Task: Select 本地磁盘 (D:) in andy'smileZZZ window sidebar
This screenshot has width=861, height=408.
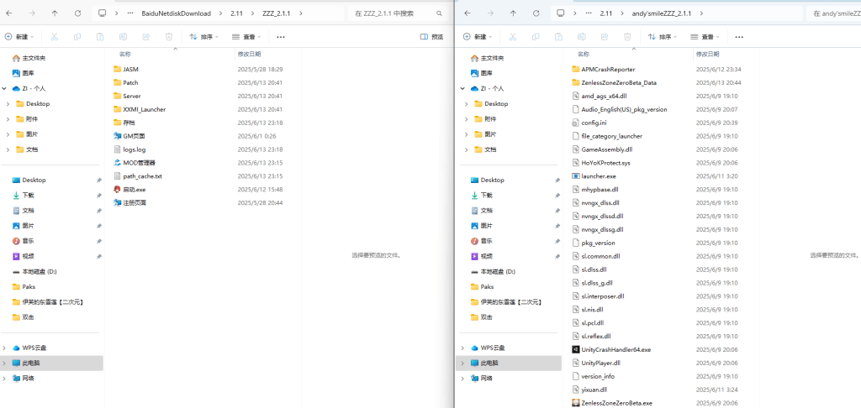Action: [x=498, y=271]
